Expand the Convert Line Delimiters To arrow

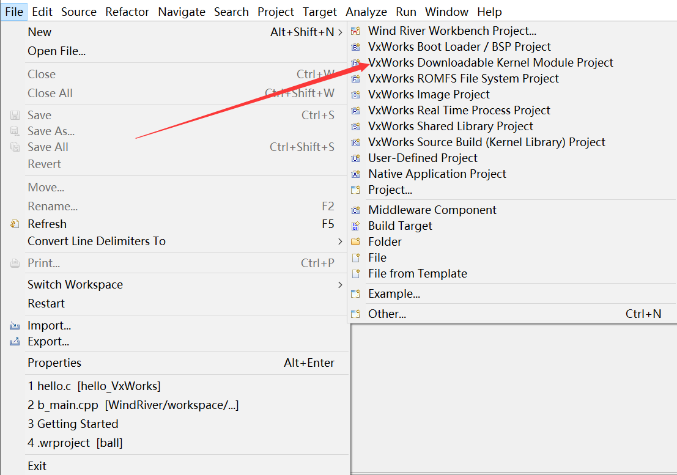click(340, 241)
